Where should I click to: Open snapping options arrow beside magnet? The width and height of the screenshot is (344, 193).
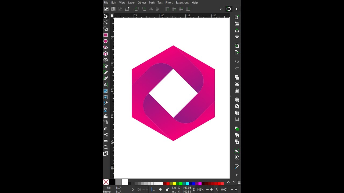236,9
